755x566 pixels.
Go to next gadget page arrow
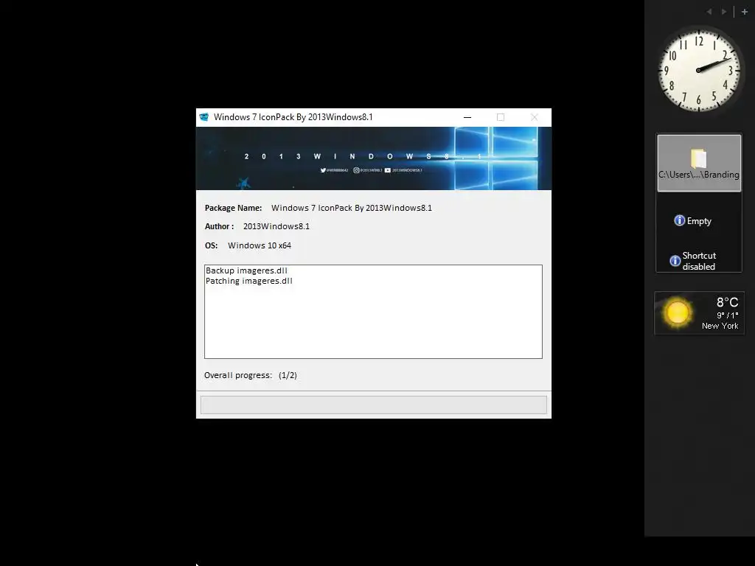point(724,12)
